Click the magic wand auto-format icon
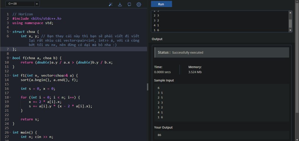This screenshot has width=299, height=141. click(111, 4)
